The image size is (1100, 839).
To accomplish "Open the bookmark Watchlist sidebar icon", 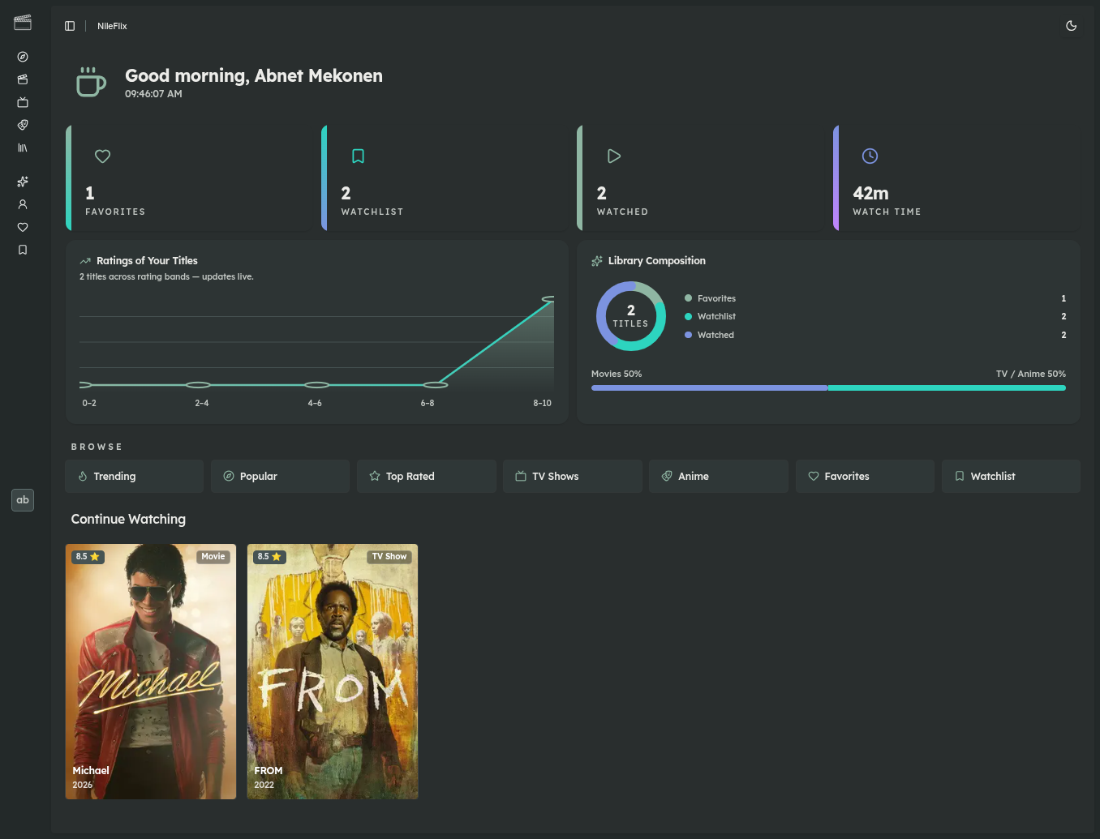I will (23, 250).
